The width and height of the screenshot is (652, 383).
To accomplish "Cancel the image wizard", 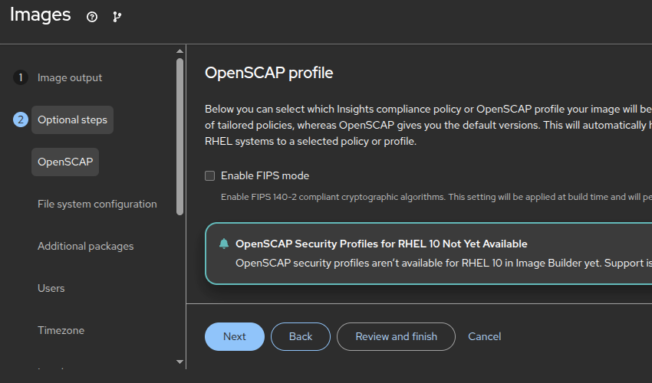I will (484, 336).
